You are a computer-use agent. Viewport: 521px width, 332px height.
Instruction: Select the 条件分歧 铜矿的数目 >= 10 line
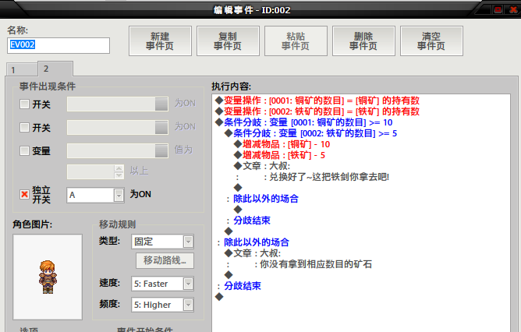coord(304,122)
